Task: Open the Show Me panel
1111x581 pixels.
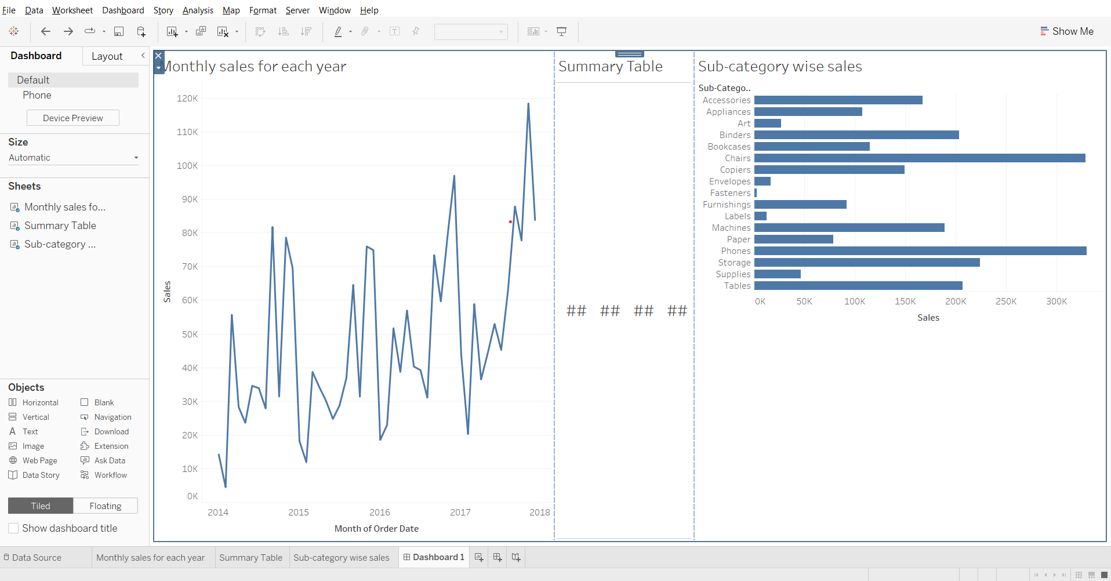Action: [x=1067, y=31]
